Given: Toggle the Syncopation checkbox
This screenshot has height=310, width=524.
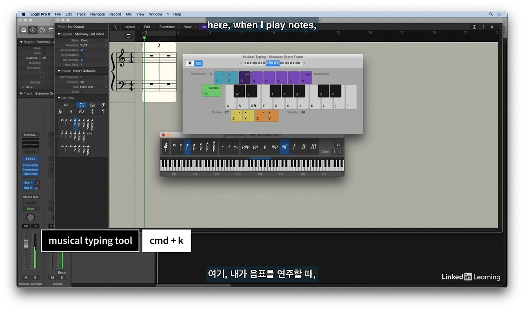Looking at the screenshot, I should 82,55.
